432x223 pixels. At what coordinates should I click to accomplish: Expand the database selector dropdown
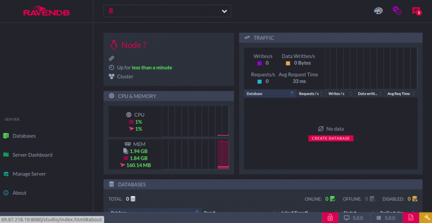click(167, 11)
